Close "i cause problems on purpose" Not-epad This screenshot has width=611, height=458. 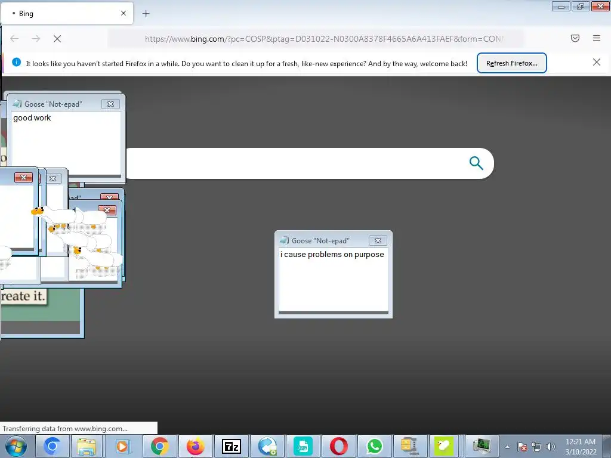coord(378,241)
